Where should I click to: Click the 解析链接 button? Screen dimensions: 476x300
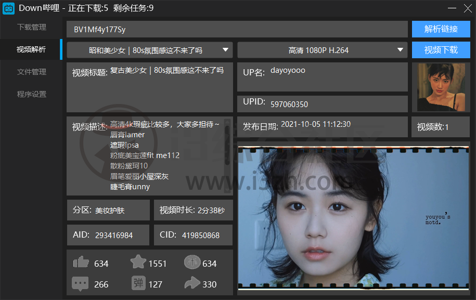441,29
